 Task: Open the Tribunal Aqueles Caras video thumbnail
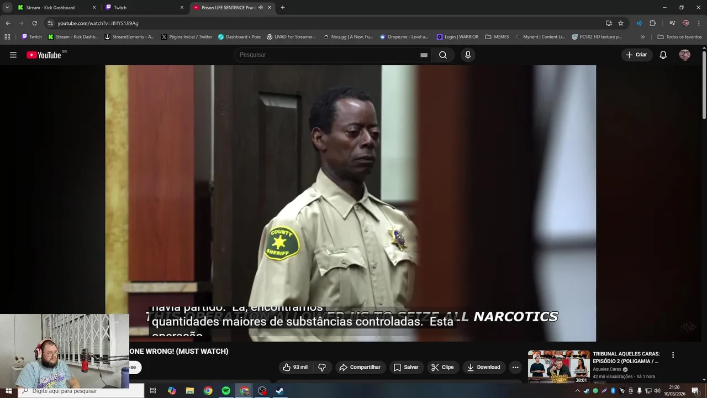click(x=558, y=366)
